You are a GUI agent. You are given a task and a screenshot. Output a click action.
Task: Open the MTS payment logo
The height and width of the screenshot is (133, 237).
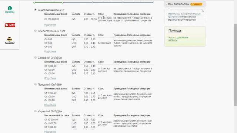click(10, 25)
